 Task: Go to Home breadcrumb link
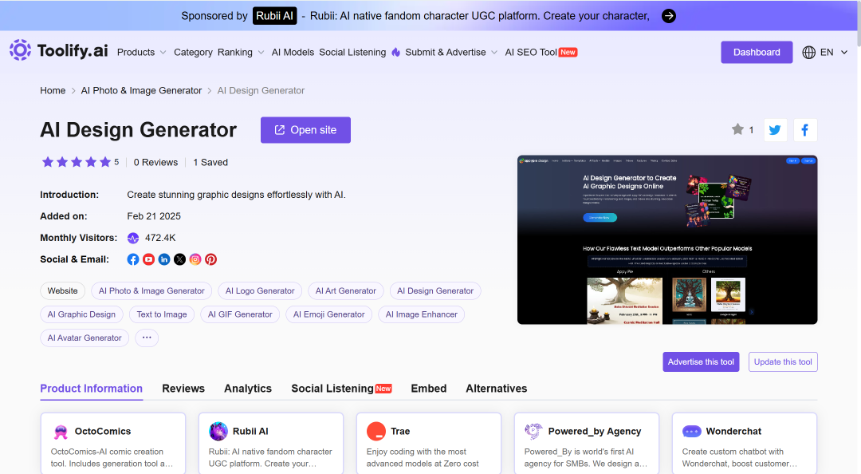tap(53, 91)
